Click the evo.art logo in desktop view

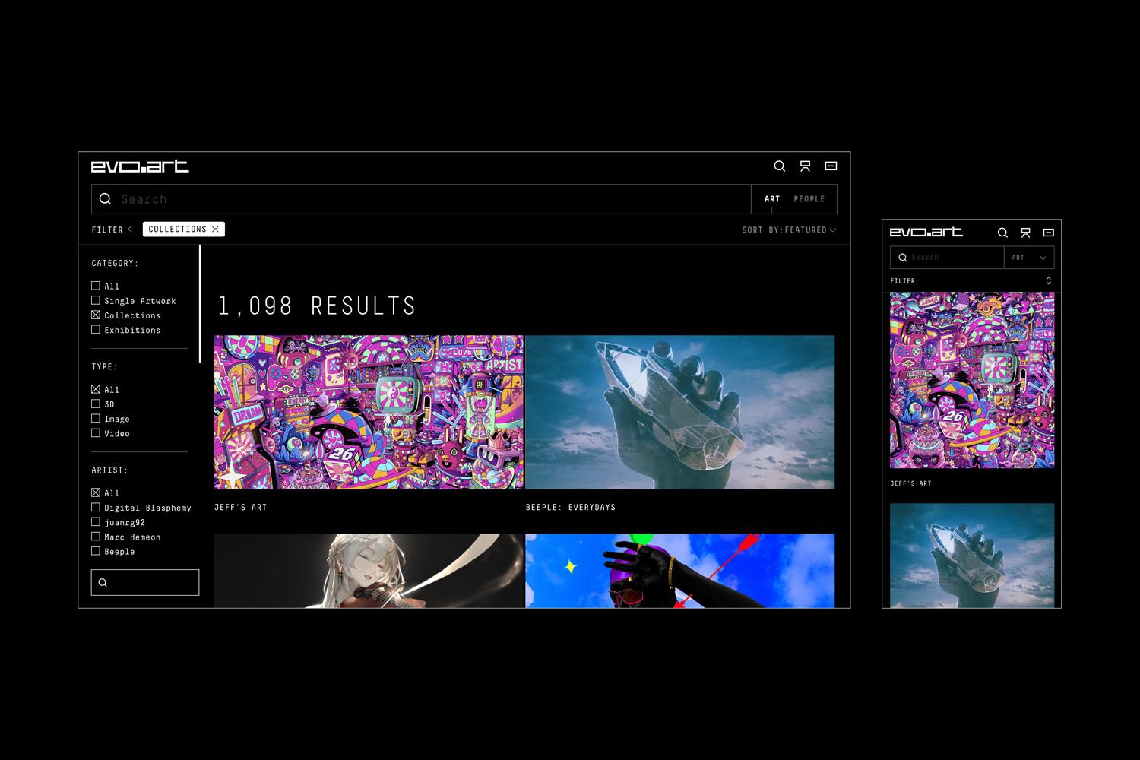click(140, 166)
